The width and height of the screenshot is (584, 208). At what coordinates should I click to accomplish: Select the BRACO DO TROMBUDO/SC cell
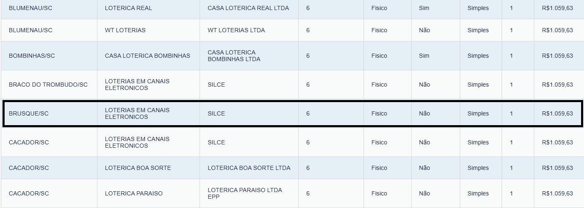click(48, 85)
